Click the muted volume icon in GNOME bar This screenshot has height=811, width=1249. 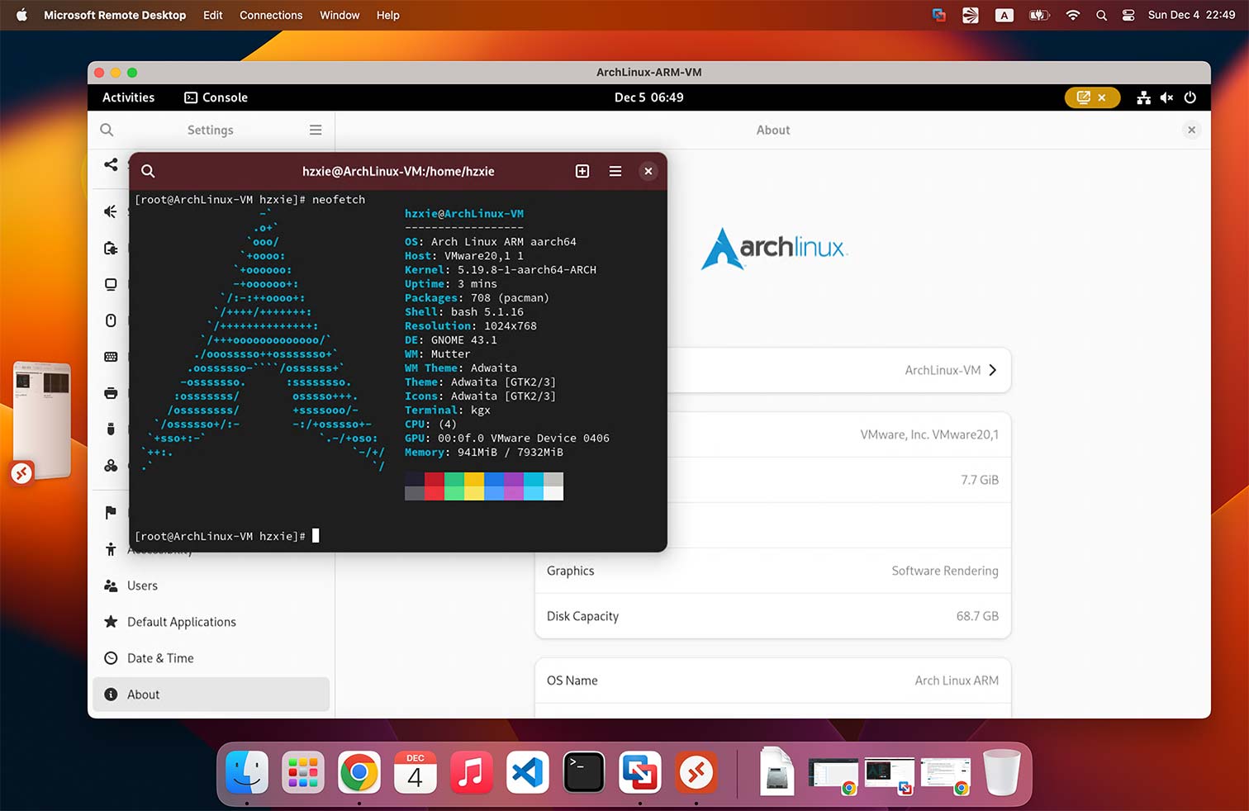coord(1166,97)
